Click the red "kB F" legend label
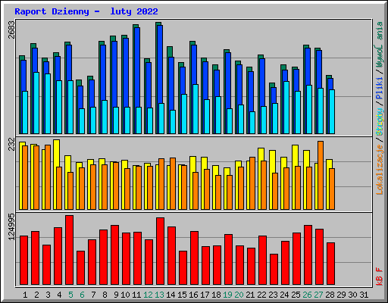Image resolution: width=388 pixels, height=303 pixels. (x=380, y=276)
